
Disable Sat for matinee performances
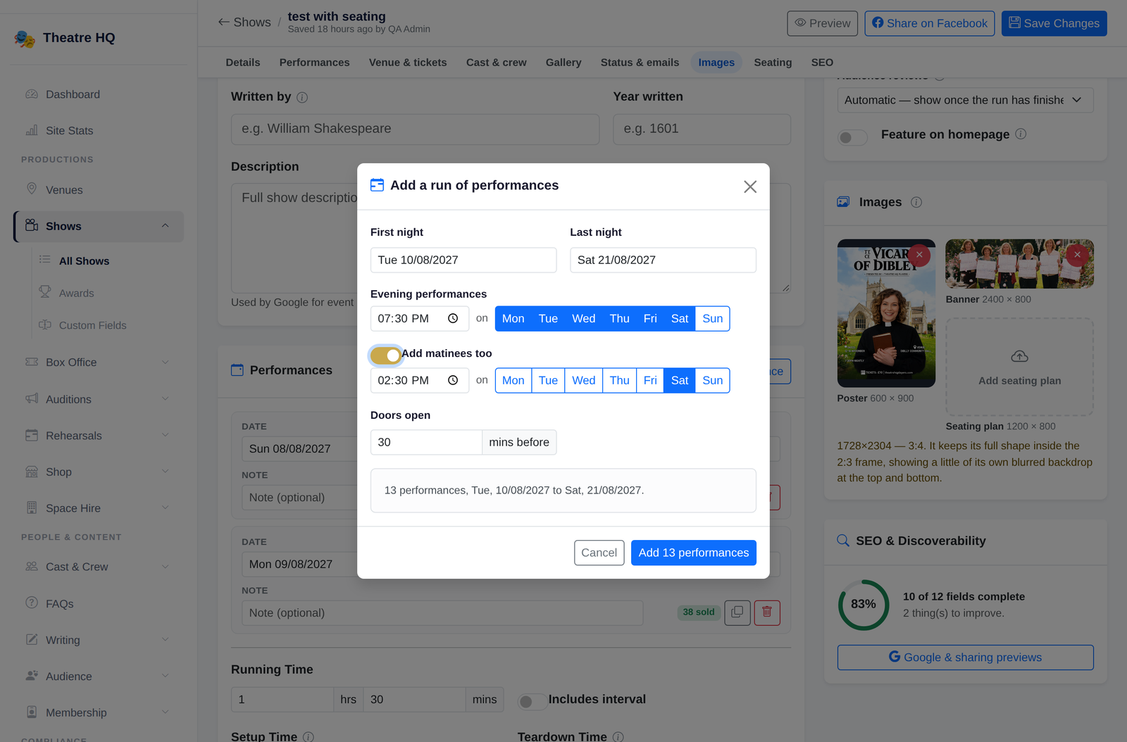click(x=680, y=381)
